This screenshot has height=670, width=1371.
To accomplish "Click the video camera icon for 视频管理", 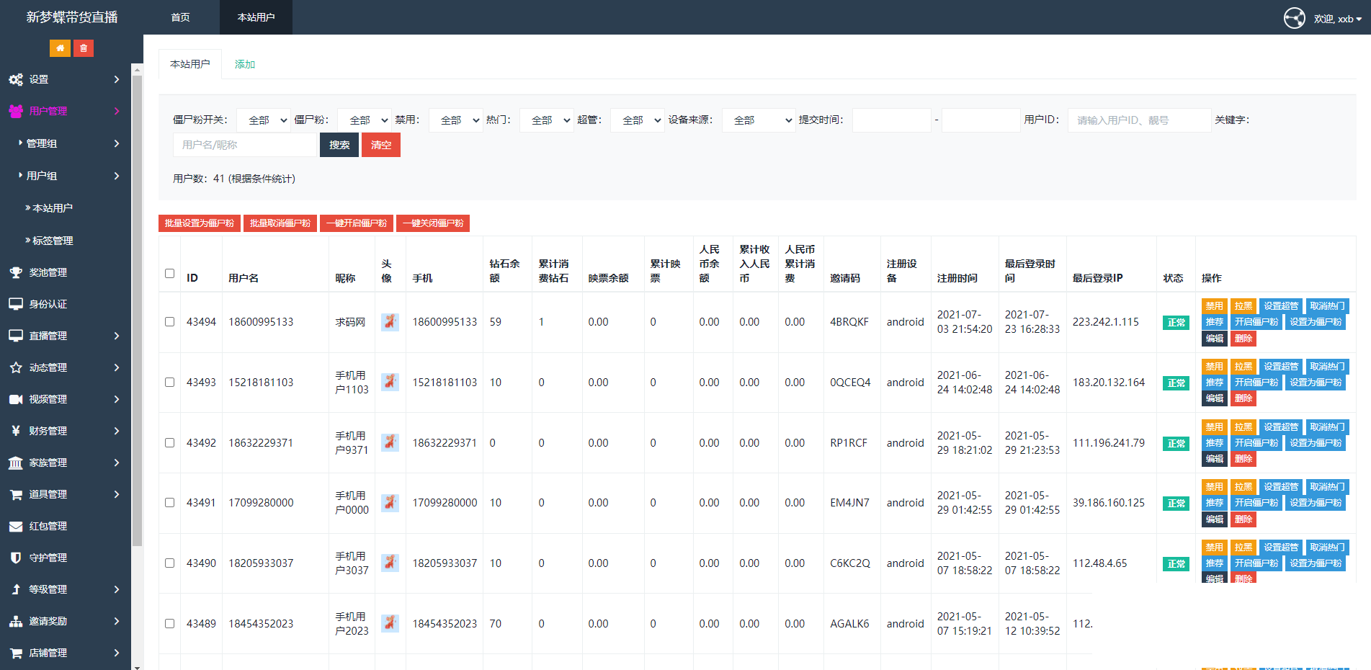I will pyautogui.click(x=16, y=399).
